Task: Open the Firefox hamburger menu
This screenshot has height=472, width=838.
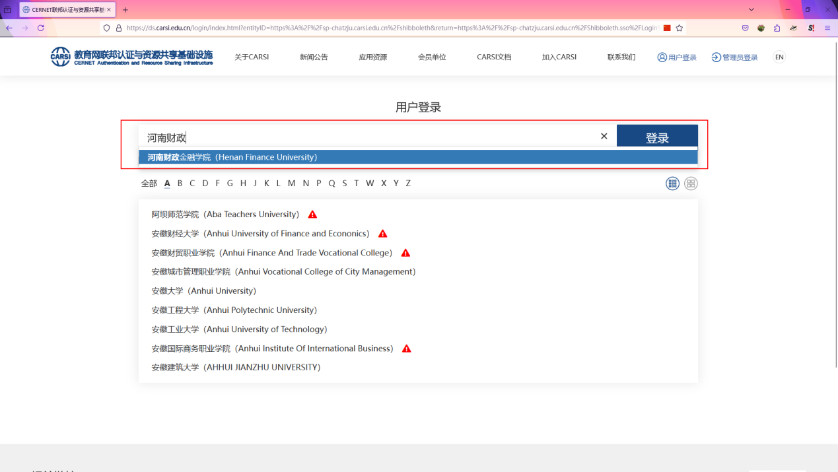Action: 827,28
